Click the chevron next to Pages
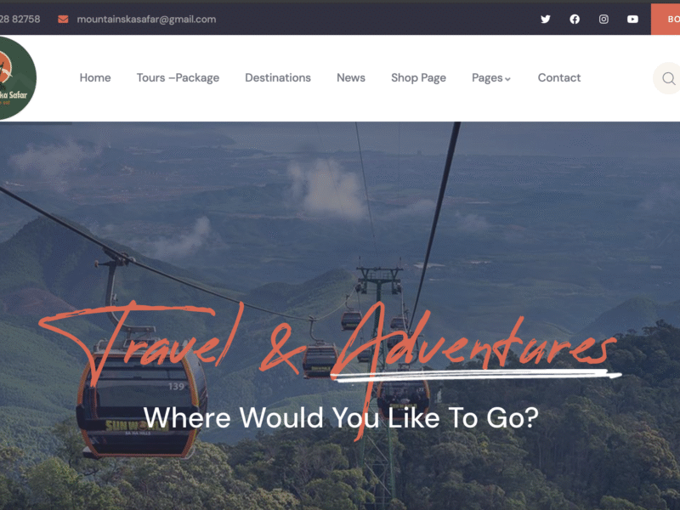The width and height of the screenshot is (680, 510). click(507, 79)
